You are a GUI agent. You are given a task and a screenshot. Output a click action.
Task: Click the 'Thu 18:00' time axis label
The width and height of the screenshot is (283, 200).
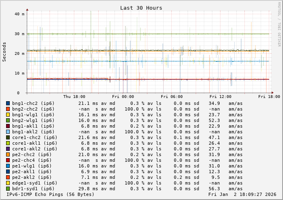(74, 97)
